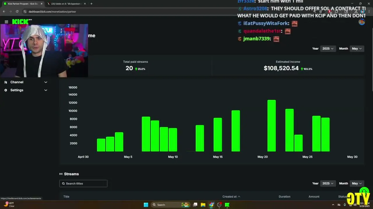Click the Kick user avatar
The width and height of the screenshot is (373, 209).
[362, 22]
